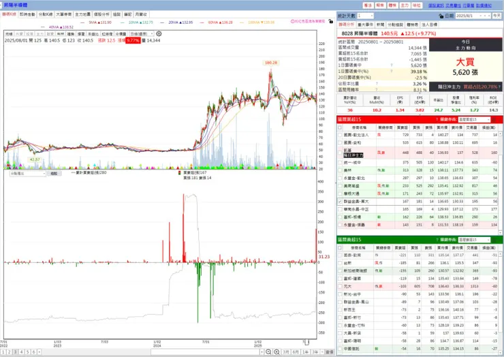Tick the 台新 checkbox in sell list

click(x=340, y=263)
